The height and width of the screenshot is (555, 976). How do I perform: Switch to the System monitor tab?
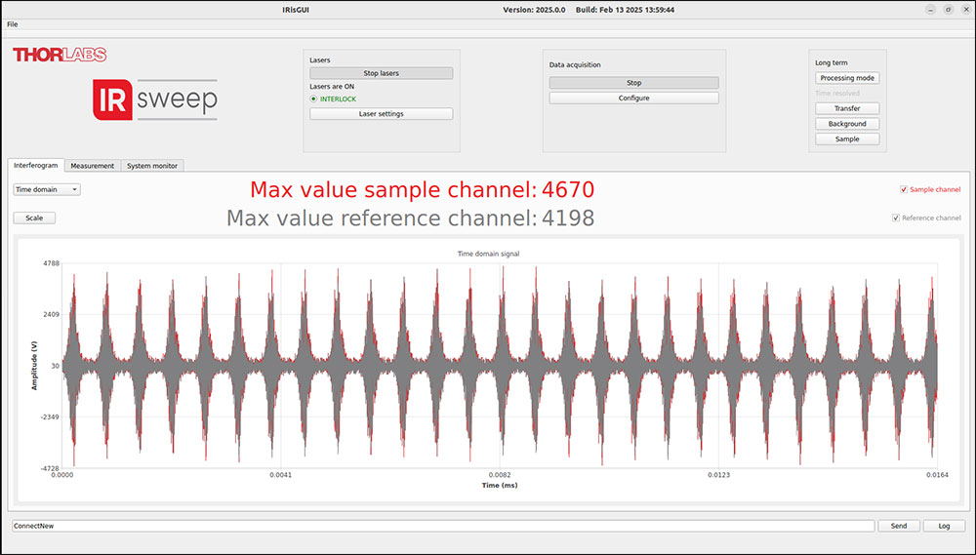(152, 166)
